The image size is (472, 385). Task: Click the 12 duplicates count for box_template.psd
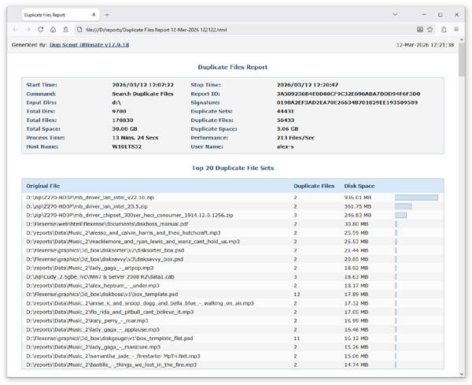click(x=297, y=294)
